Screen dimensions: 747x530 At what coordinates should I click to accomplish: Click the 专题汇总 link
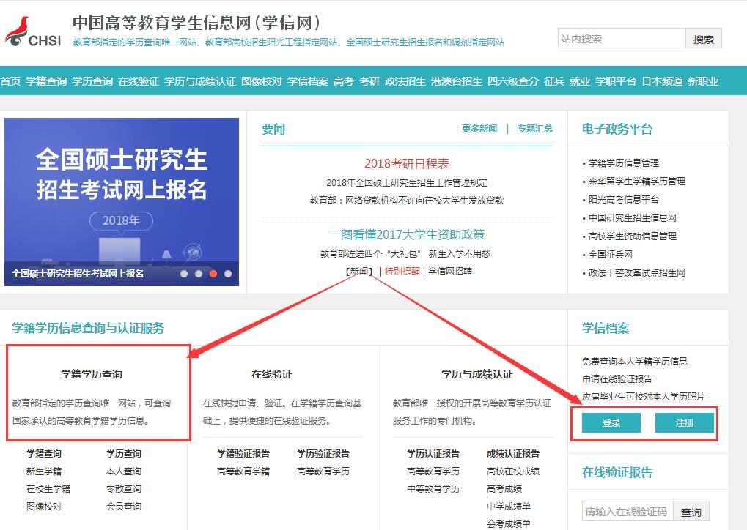tap(535, 128)
